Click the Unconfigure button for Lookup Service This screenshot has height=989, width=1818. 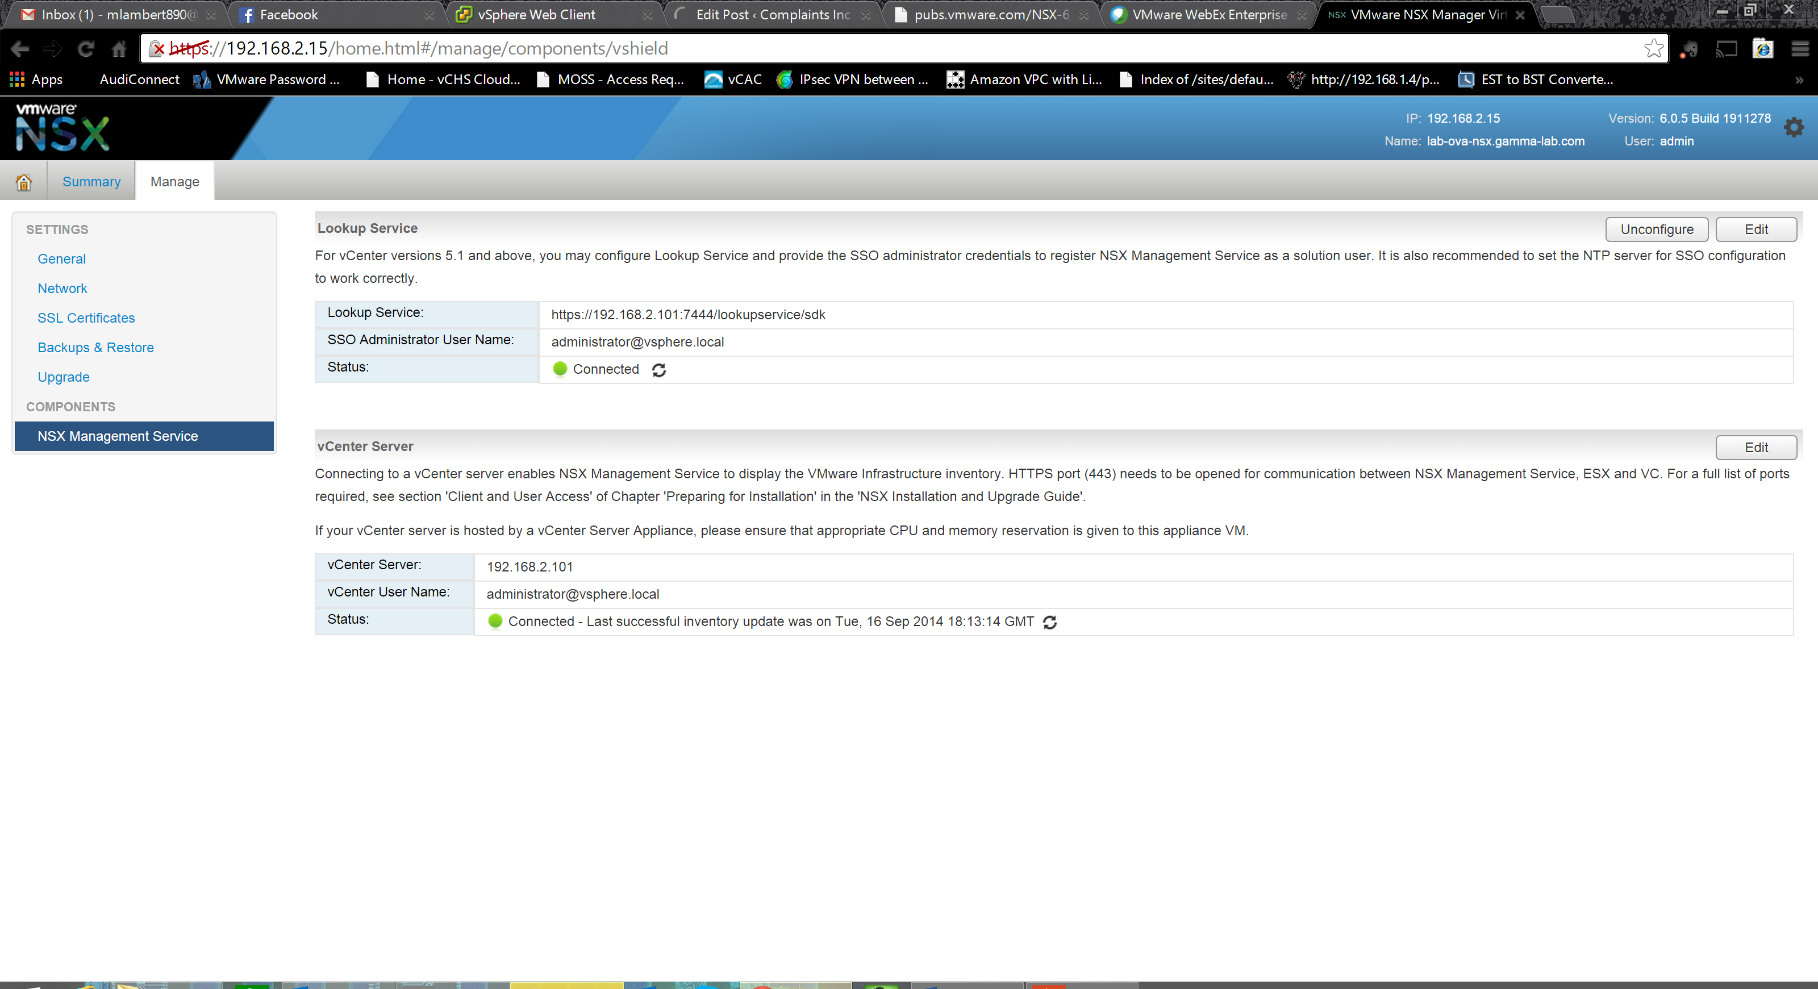click(x=1656, y=229)
